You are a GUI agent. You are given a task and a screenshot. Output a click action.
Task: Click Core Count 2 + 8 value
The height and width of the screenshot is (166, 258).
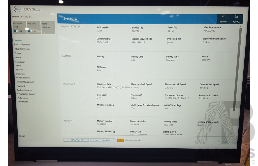pyautogui.click(x=99, y=98)
